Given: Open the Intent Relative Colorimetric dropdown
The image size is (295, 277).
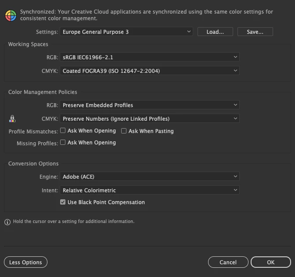Looking at the screenshot, I should [x=150, y=190].
